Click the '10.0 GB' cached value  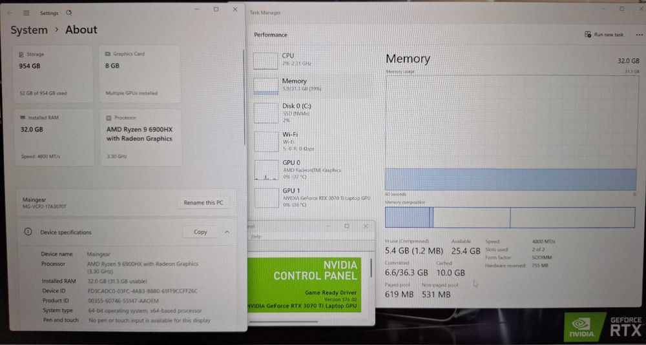pyautogui.click(x=450, y=273)
